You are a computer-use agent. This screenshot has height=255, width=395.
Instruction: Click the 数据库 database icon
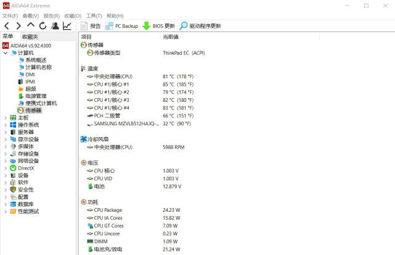coord(13,204)
